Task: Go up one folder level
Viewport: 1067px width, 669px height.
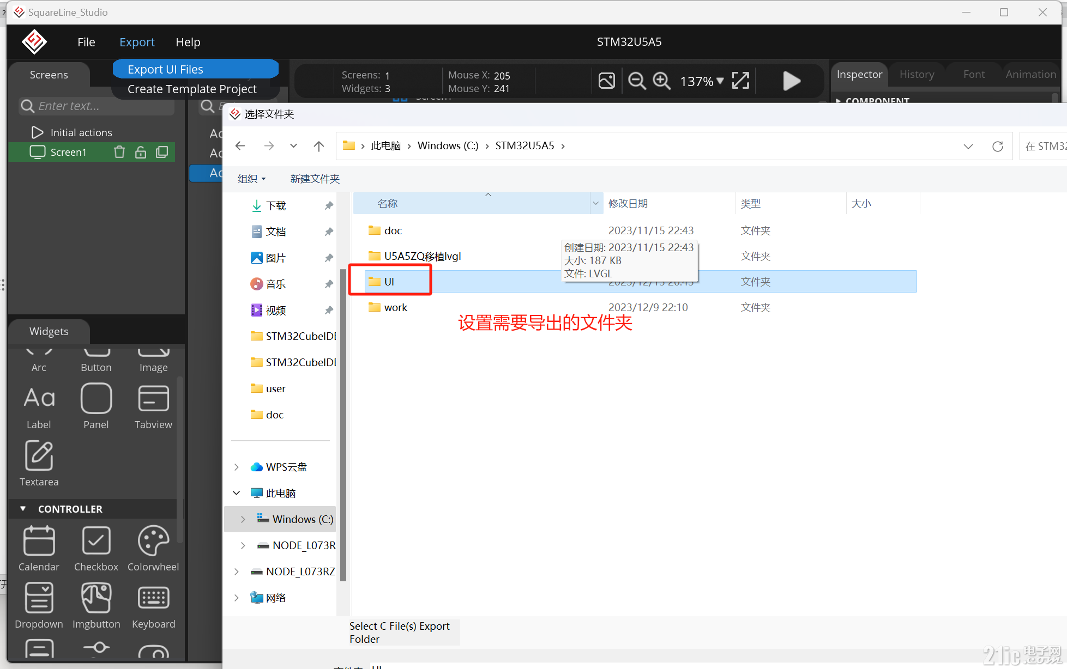Action: point(319,146)
